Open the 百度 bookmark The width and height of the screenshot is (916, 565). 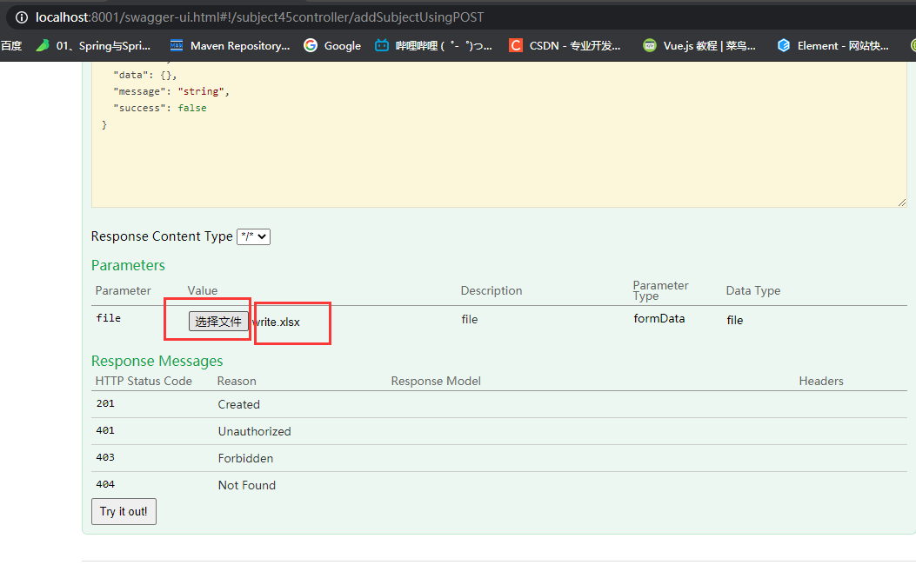point(10,45)
